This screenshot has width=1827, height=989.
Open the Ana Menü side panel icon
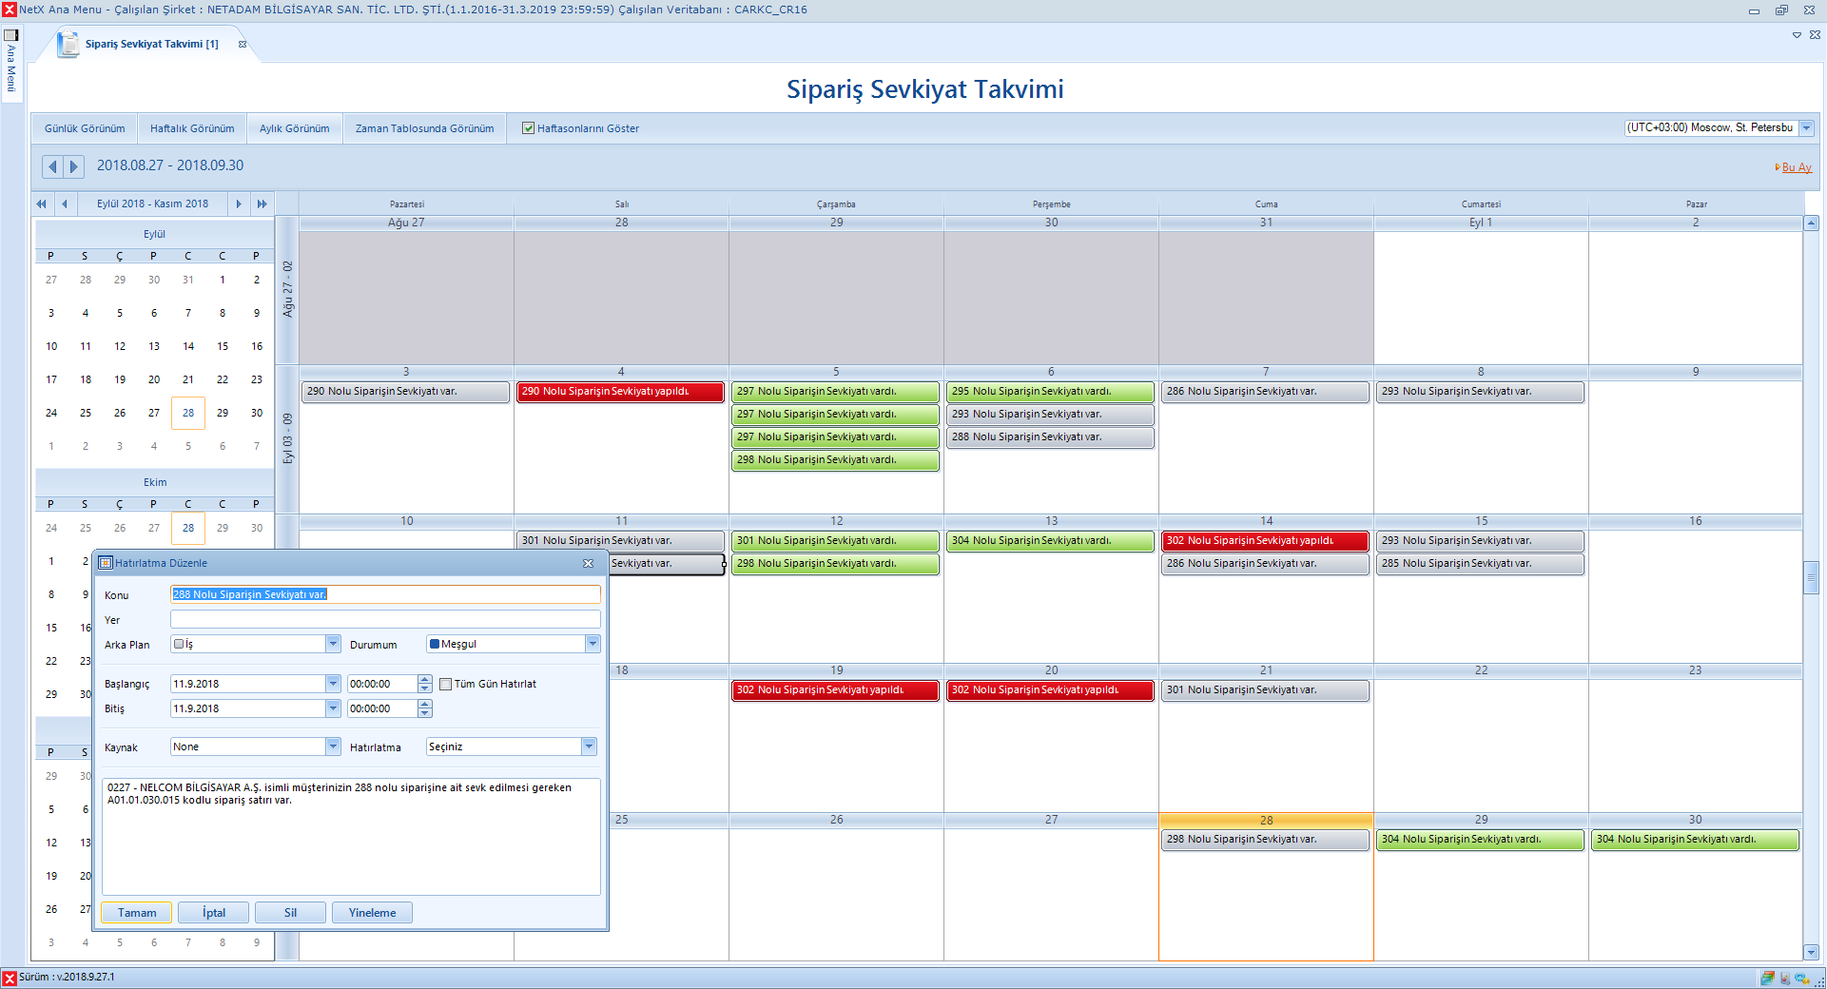tap(11, 36)
